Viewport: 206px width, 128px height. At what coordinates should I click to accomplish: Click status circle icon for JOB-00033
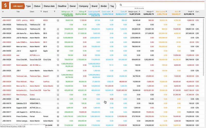point(58,38)
